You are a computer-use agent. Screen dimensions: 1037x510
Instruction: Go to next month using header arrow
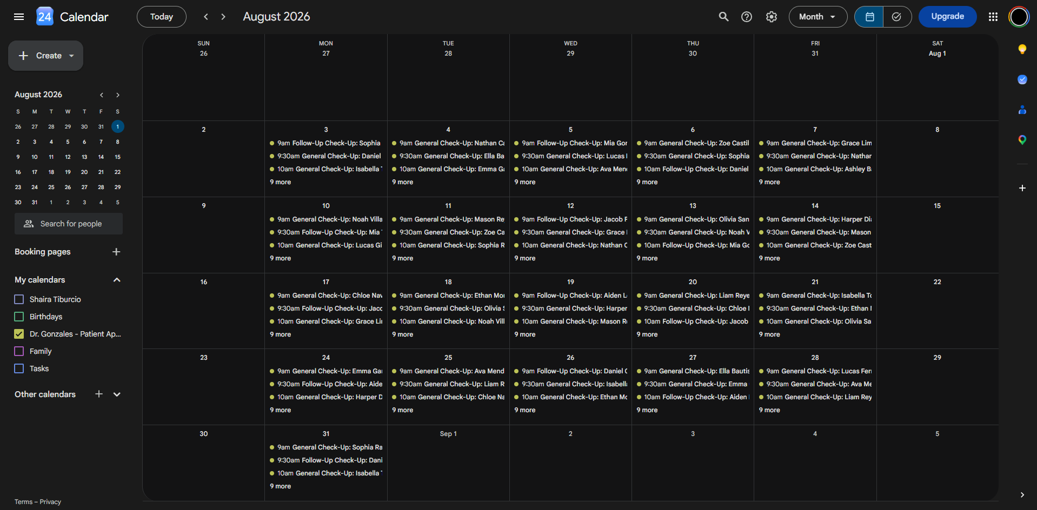pos(223,17)
